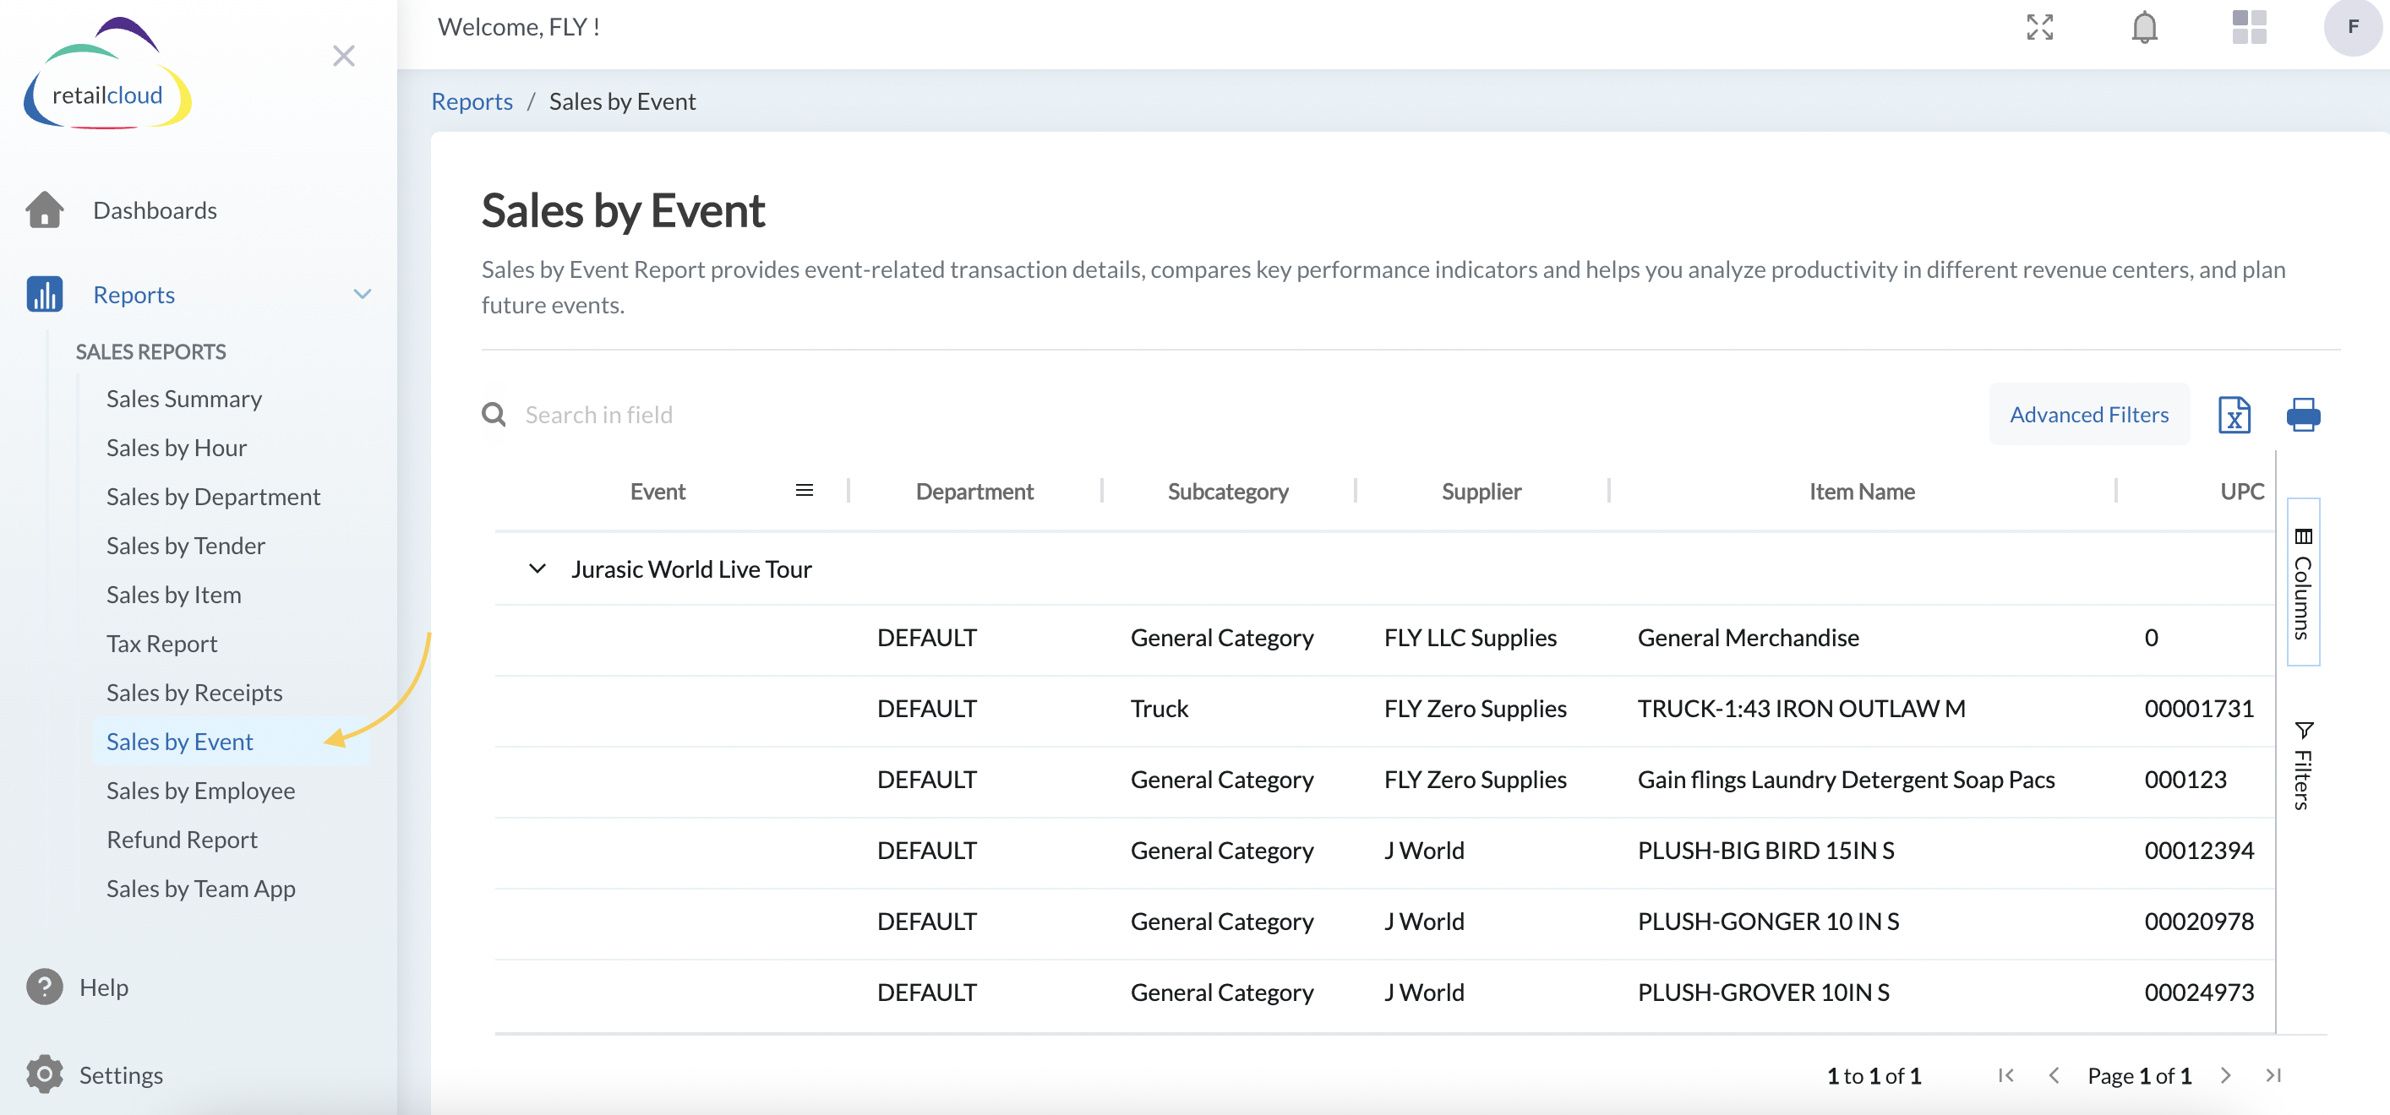2390x1115 pixels.
Task: Toggle fullscreen mode icon
Action: tap(2039, 27)
